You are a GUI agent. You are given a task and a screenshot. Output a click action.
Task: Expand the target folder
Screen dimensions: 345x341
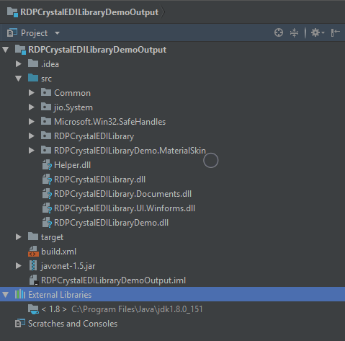click(18, 237)
